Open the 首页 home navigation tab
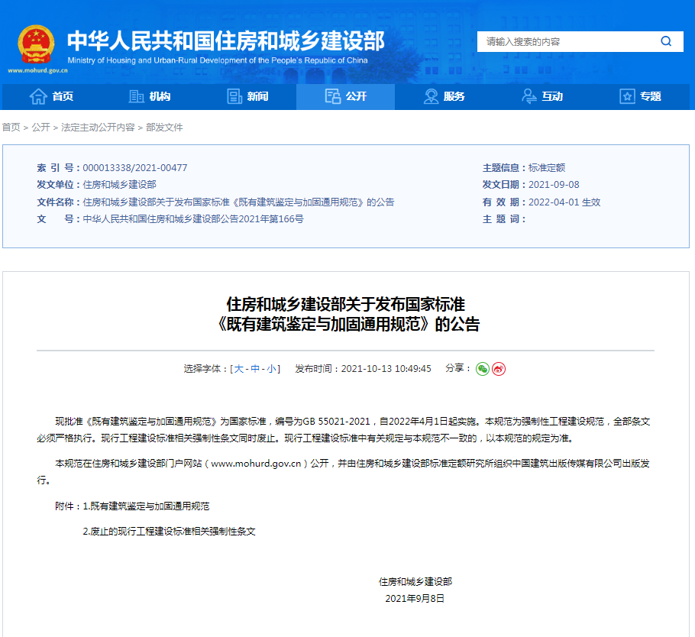The width and height of the screenshot is (695, 637). pos(51,96)
